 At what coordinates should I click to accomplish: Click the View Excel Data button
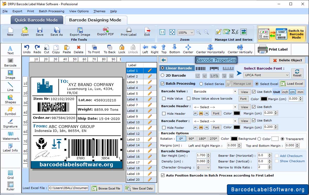(x=139, y=188)
